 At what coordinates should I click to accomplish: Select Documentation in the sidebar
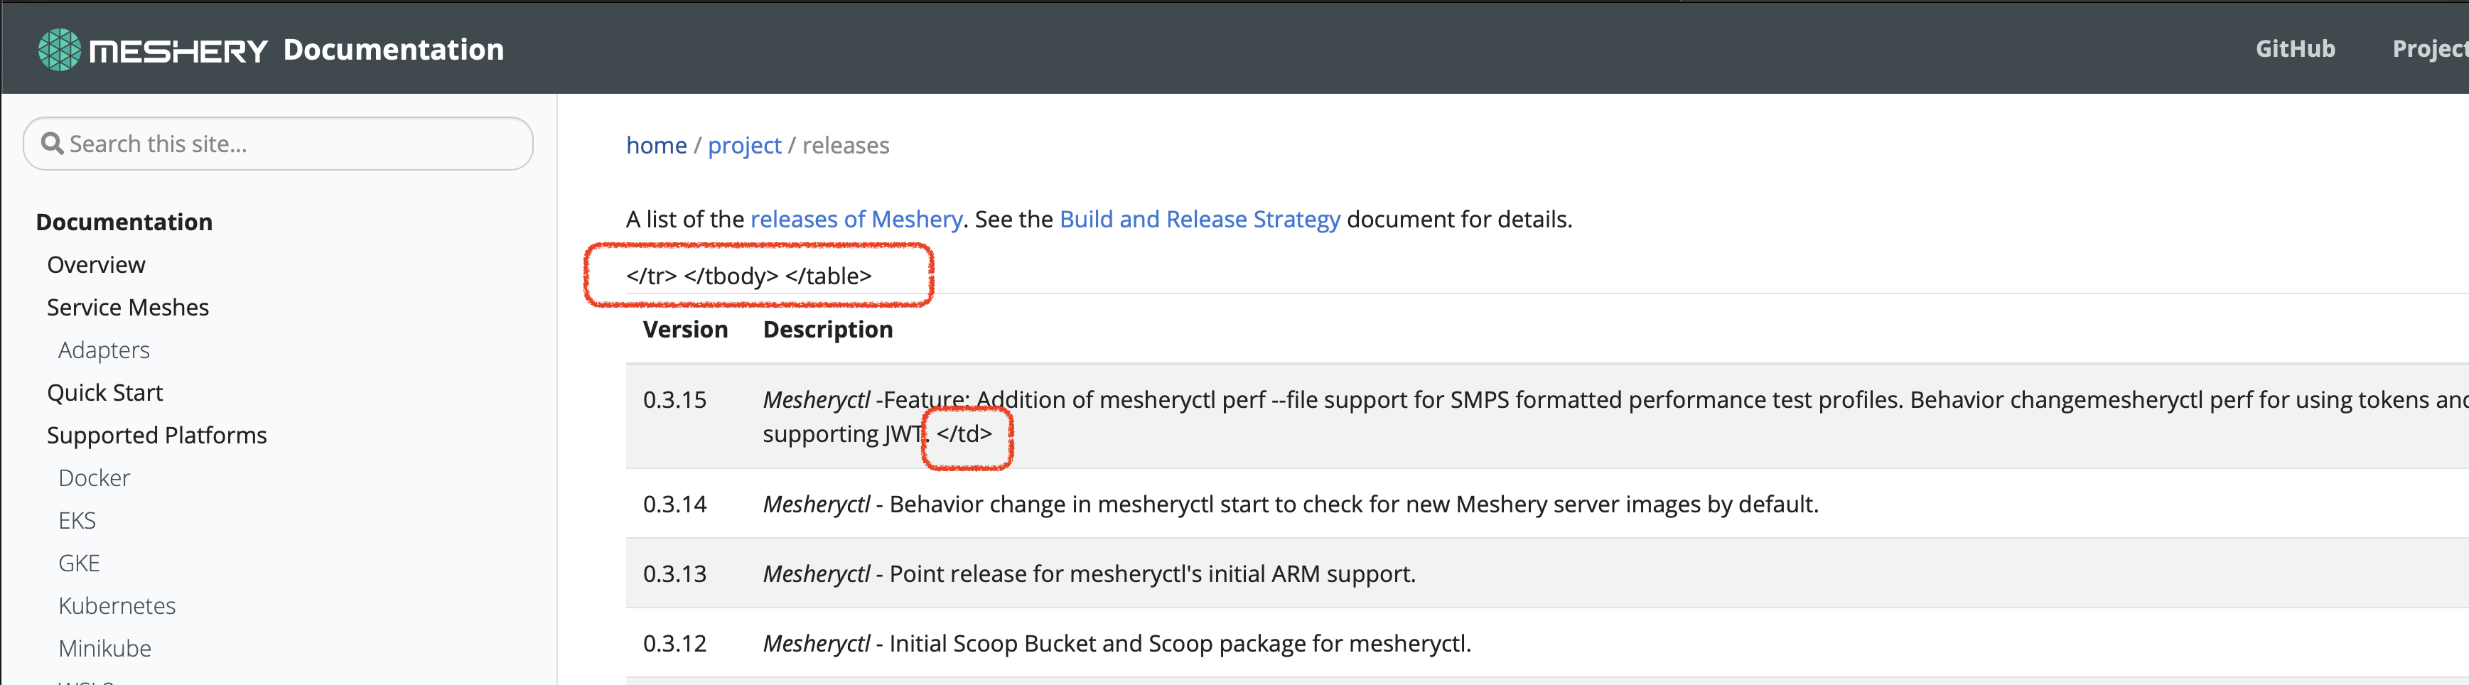[x=123, y=221]
